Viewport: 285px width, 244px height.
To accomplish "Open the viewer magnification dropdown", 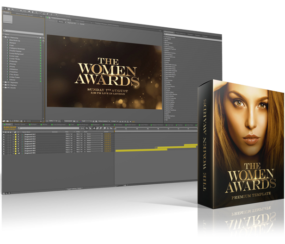I will [53, 121].
